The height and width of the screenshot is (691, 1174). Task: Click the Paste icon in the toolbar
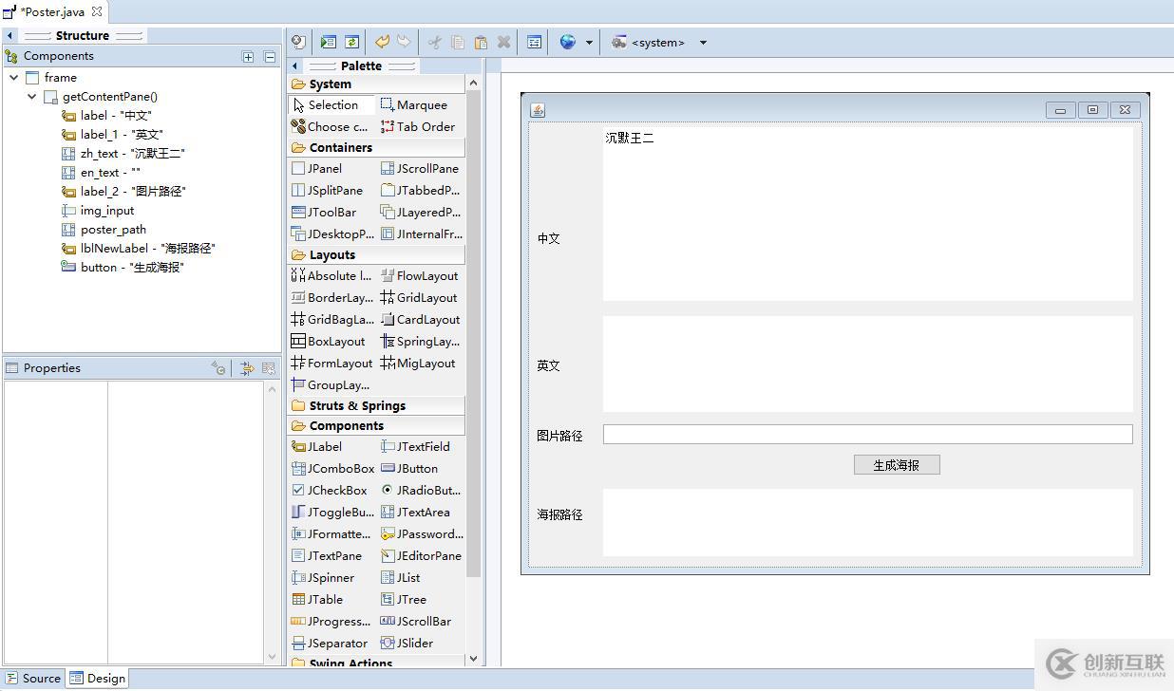coord(482,42)
